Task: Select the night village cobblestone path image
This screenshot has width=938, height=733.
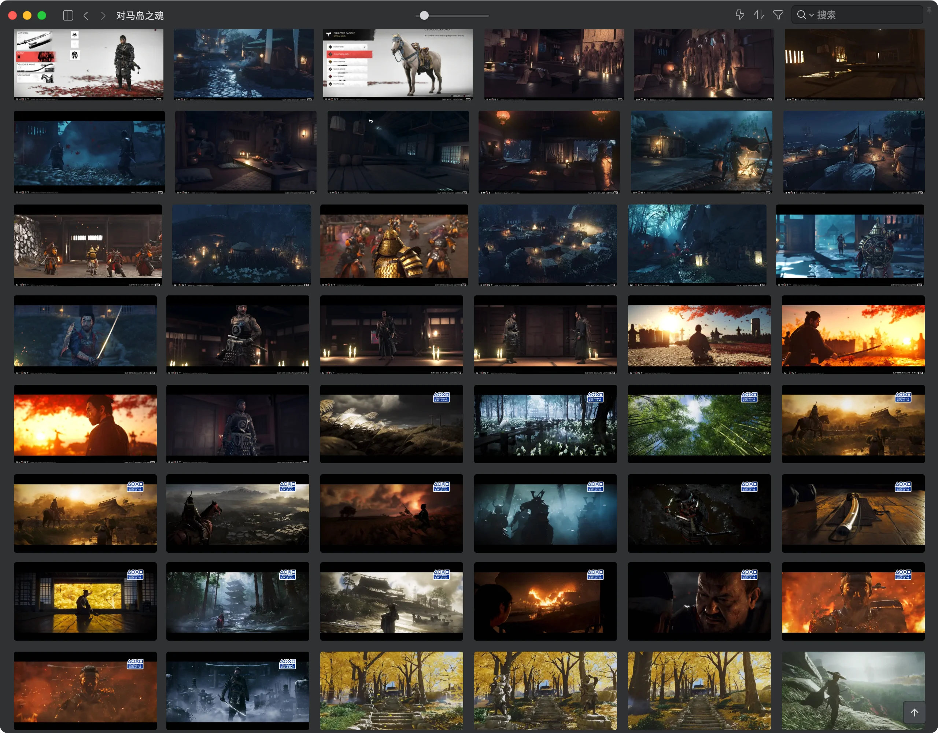Action: pos(244,65)
